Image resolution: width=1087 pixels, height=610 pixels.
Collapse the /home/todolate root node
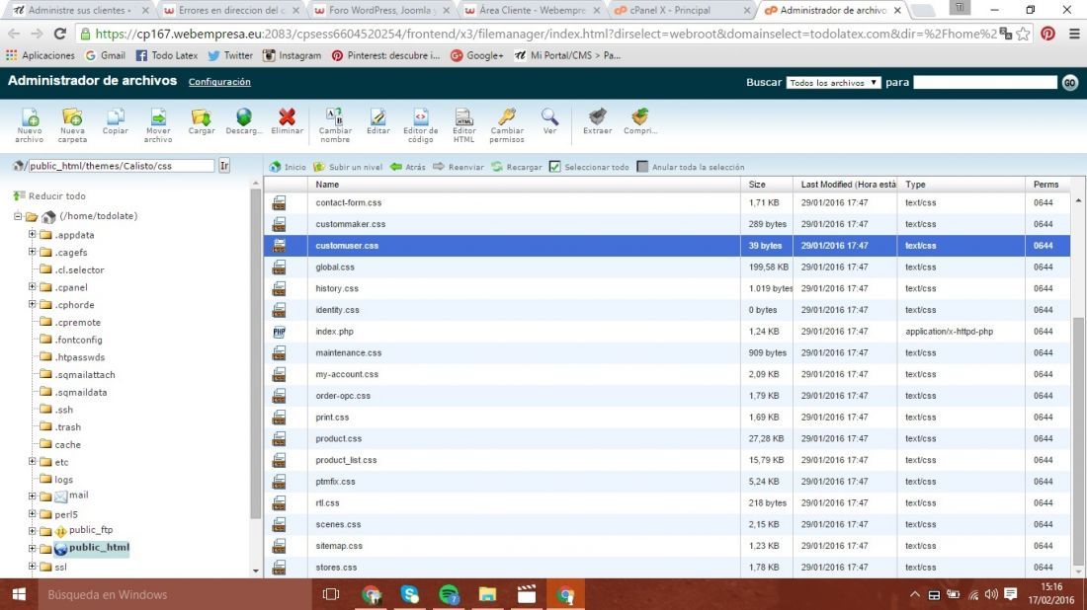click(x=18, y=216)
